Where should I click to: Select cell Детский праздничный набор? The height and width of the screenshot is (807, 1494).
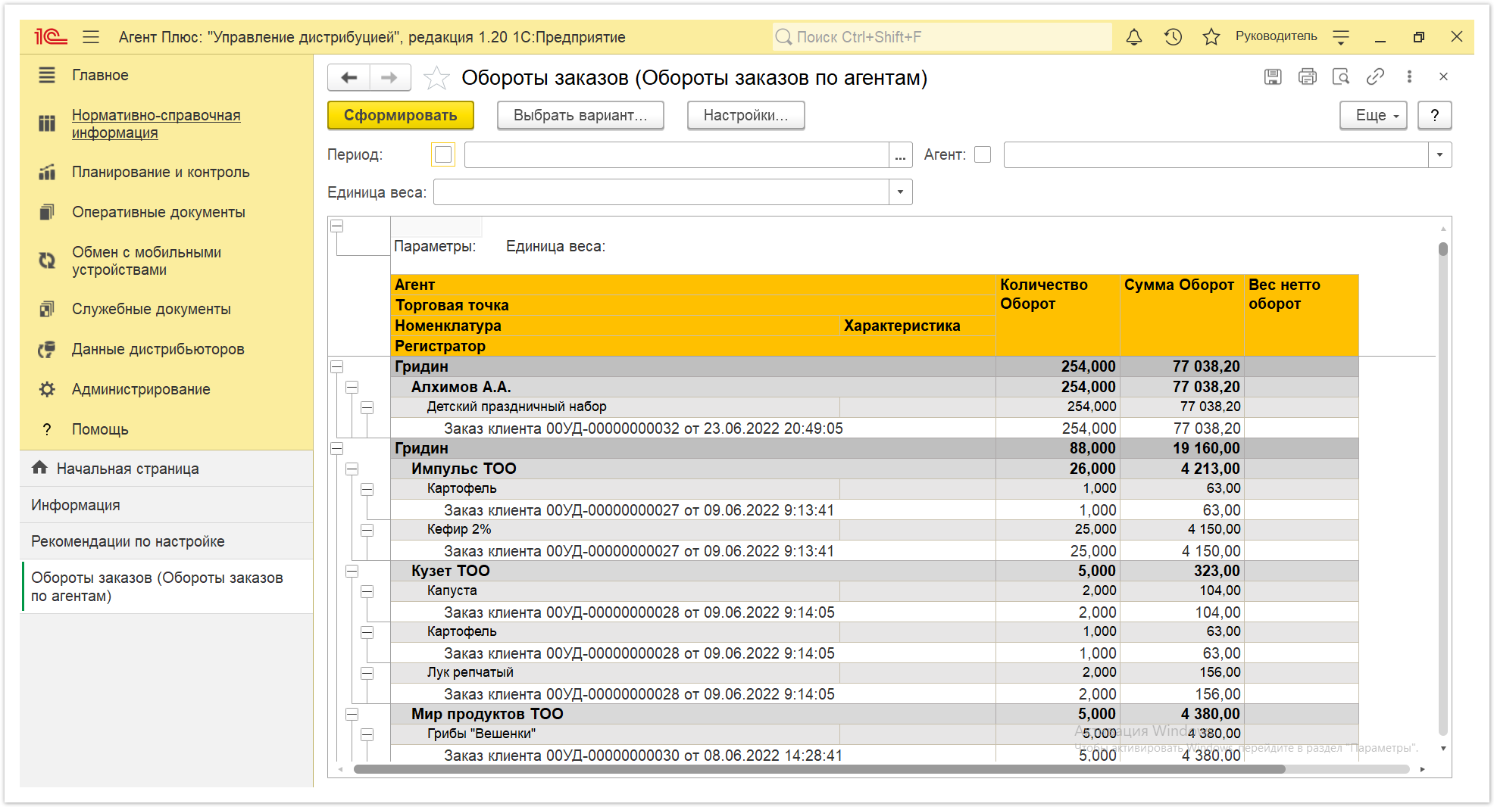[x=615, y=407]
